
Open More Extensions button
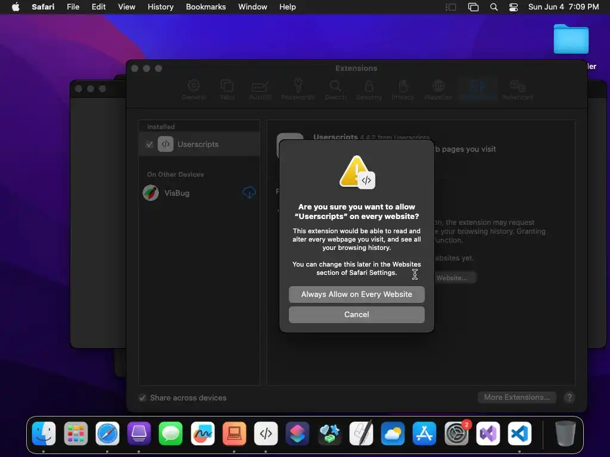tap(516, 397)
